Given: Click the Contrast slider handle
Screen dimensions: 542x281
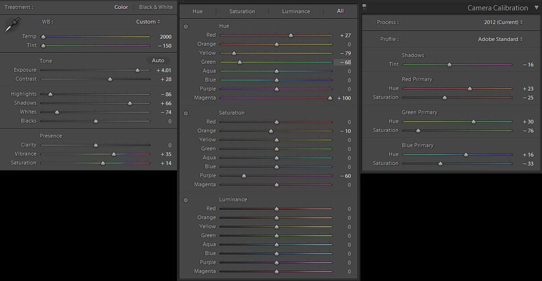Looking at the screenshot, I should 110,79.
